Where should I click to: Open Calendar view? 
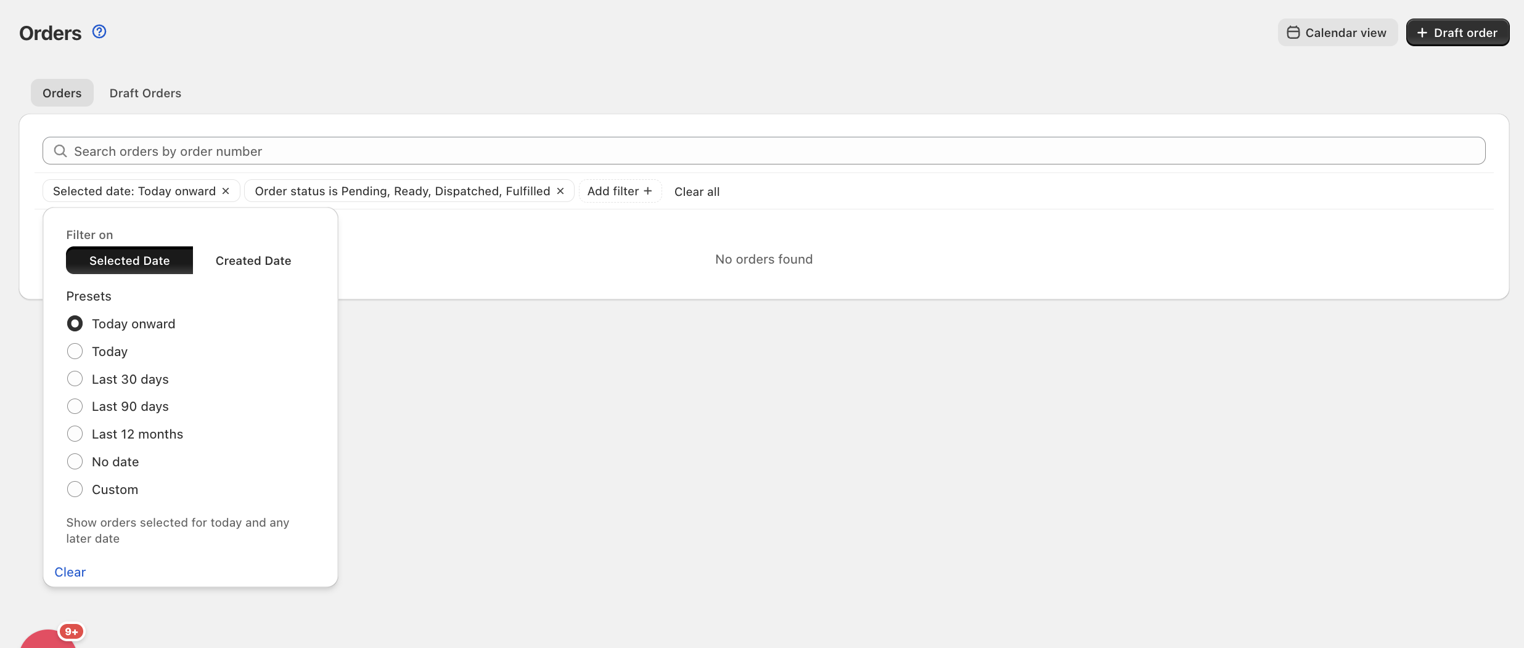(x=1337, y=33)
